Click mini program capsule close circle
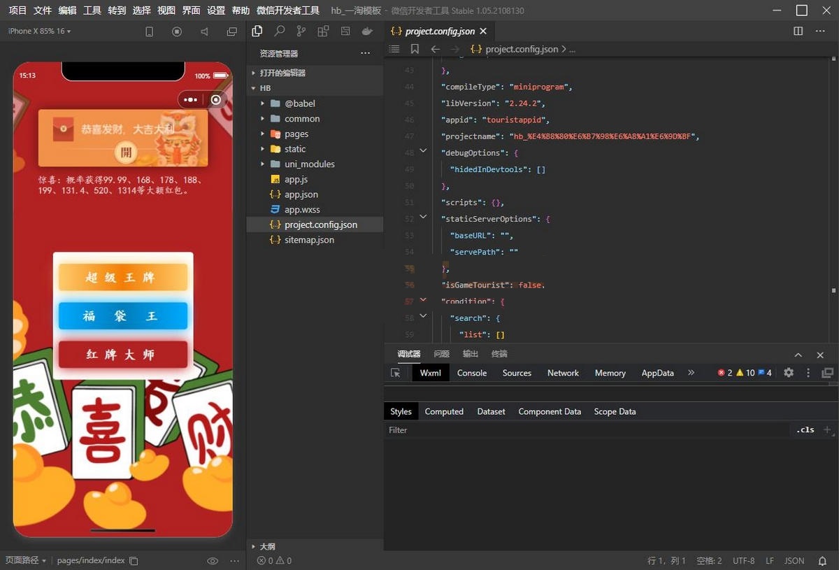The height and width of the screenshot is (570, 839). 215,100
